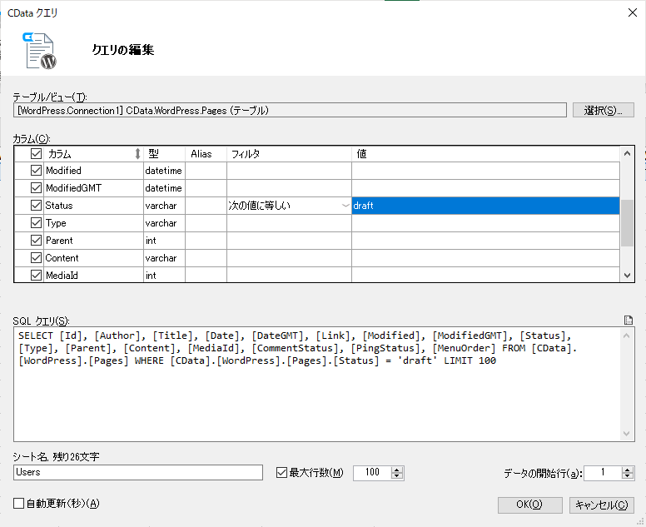The height and width of the screenshot is (527, 646).
Task: Uncheck the Content column checkbox
Action: (x=37, y=258)
